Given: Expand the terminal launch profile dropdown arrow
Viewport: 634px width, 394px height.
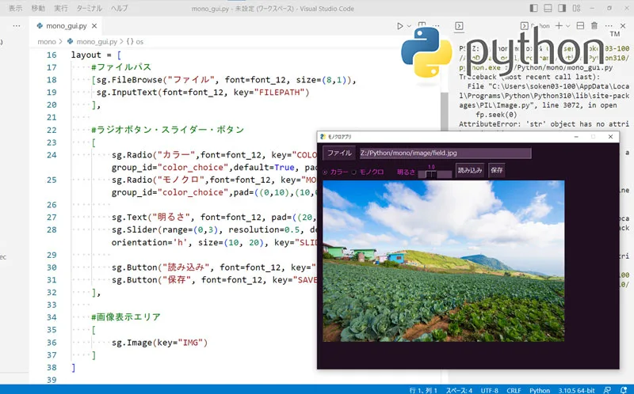Looking at the screenshot, I should tap(567, 26).
